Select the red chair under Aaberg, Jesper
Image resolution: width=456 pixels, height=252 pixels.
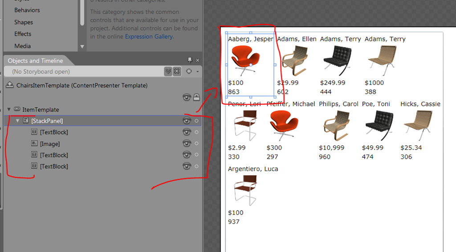point(245,60)
